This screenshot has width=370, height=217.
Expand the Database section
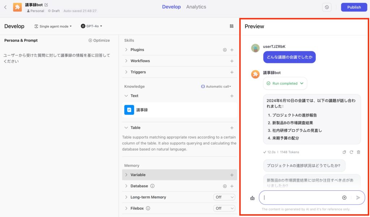(126, 186)
